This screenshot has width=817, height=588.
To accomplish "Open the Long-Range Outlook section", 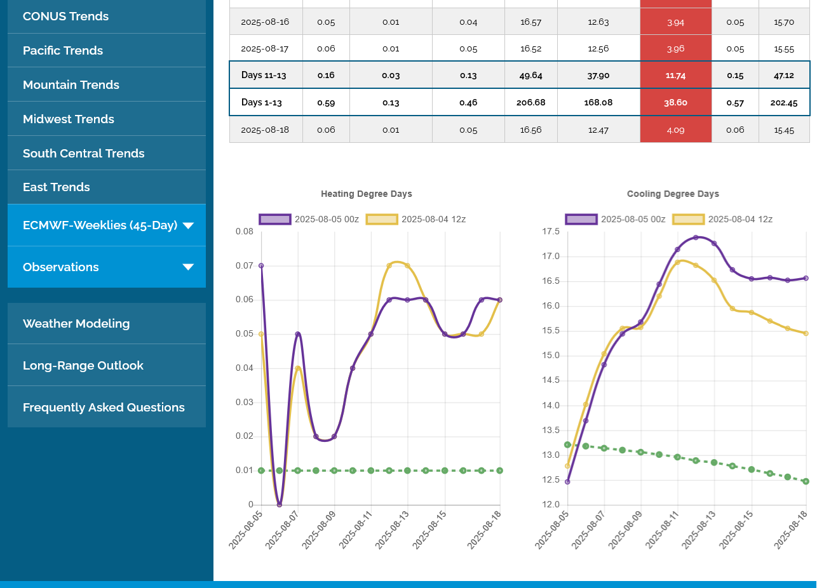I will click(83, 366).
